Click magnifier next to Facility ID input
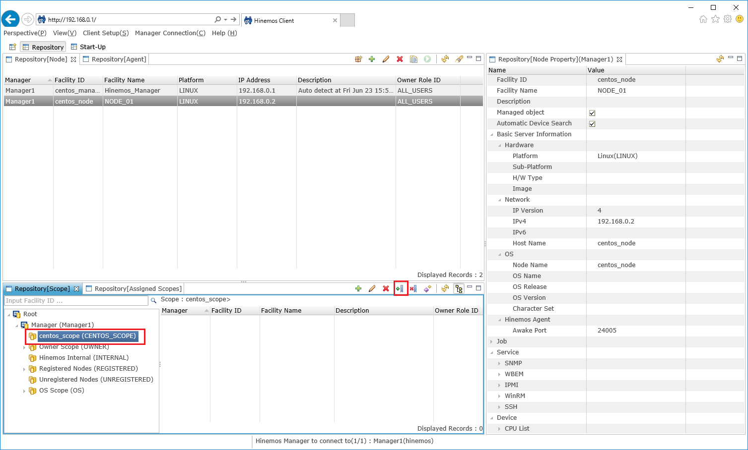This screenshot has height=450, width=748. pos(153,300)
